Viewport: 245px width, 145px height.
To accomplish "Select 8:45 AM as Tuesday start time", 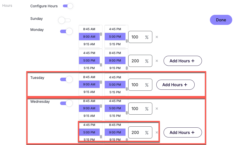I will coord(89,77).
